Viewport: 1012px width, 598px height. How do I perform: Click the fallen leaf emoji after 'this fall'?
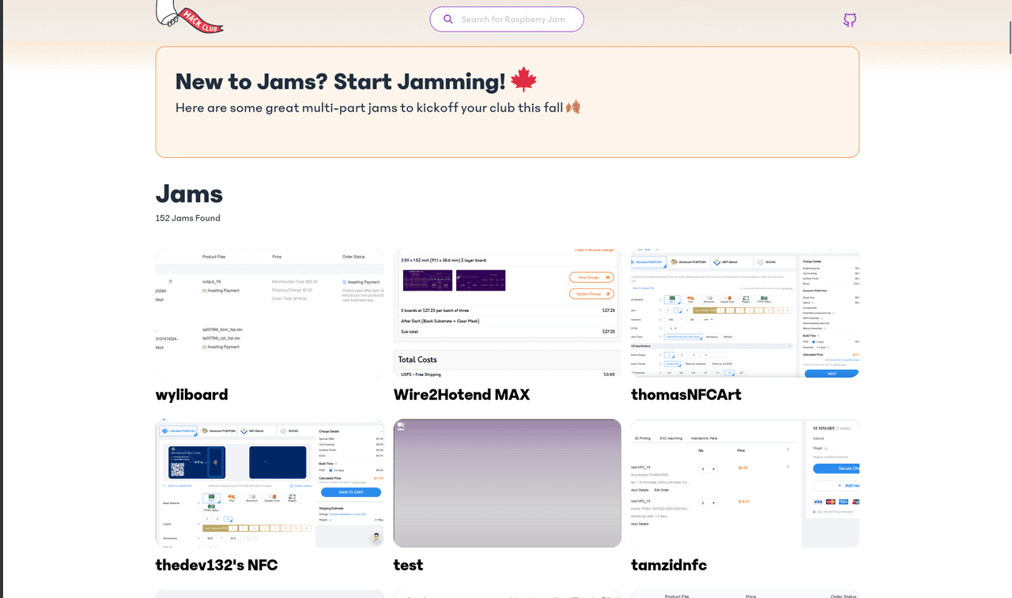point(573,107)
